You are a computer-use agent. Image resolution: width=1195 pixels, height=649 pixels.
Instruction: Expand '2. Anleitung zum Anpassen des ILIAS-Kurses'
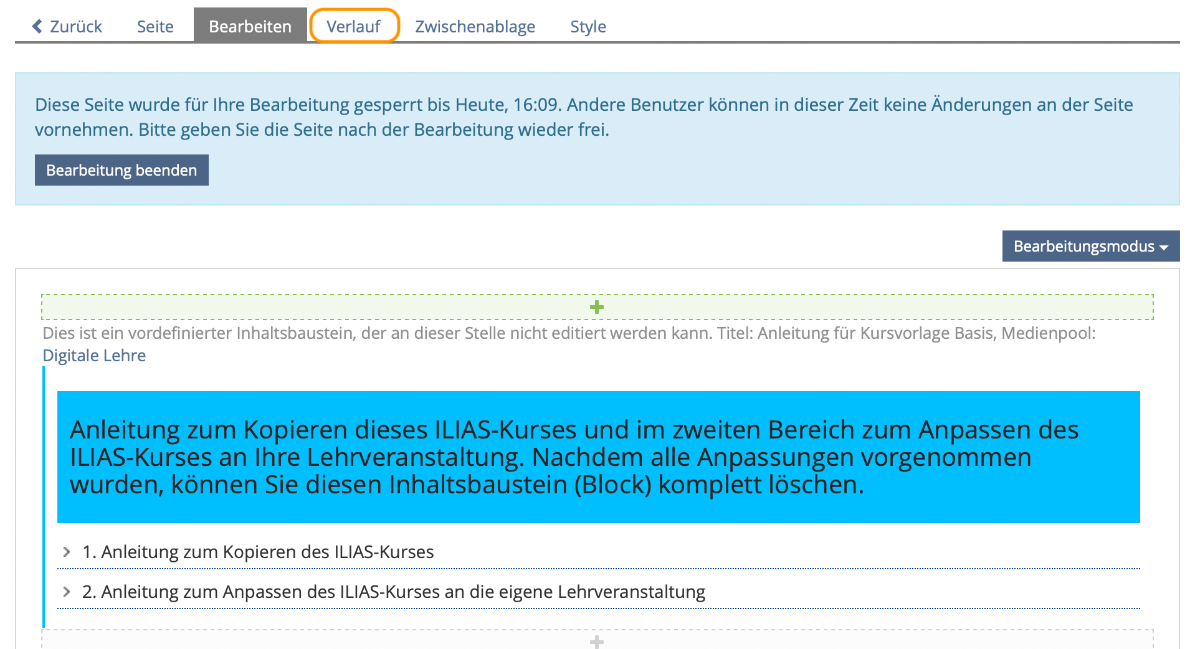click(599, 592)
